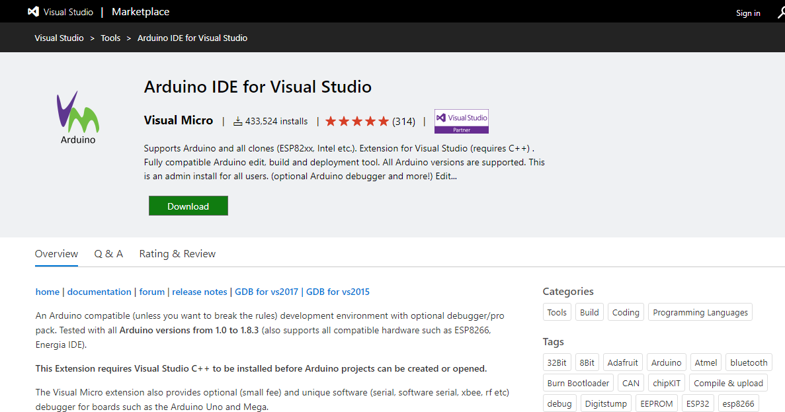Screen dimensions: 785x412
Task: Go to Visual Studio breadcrumb
Action: coord(59,38)
